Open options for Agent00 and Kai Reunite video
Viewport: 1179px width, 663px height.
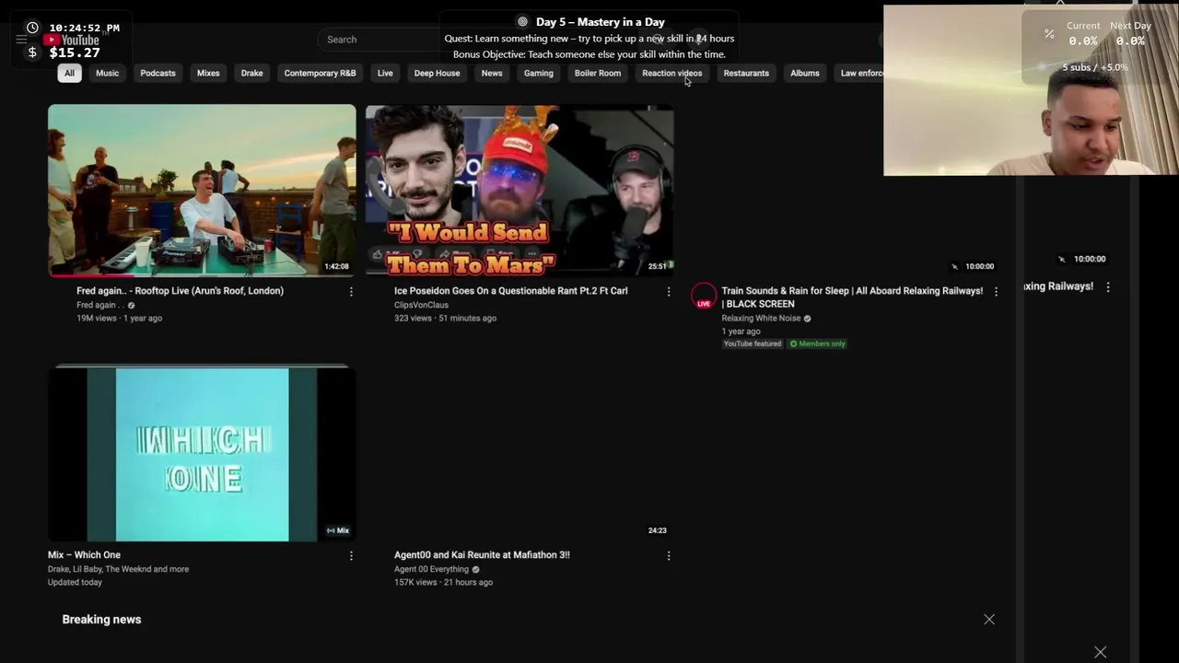(669, 555)
